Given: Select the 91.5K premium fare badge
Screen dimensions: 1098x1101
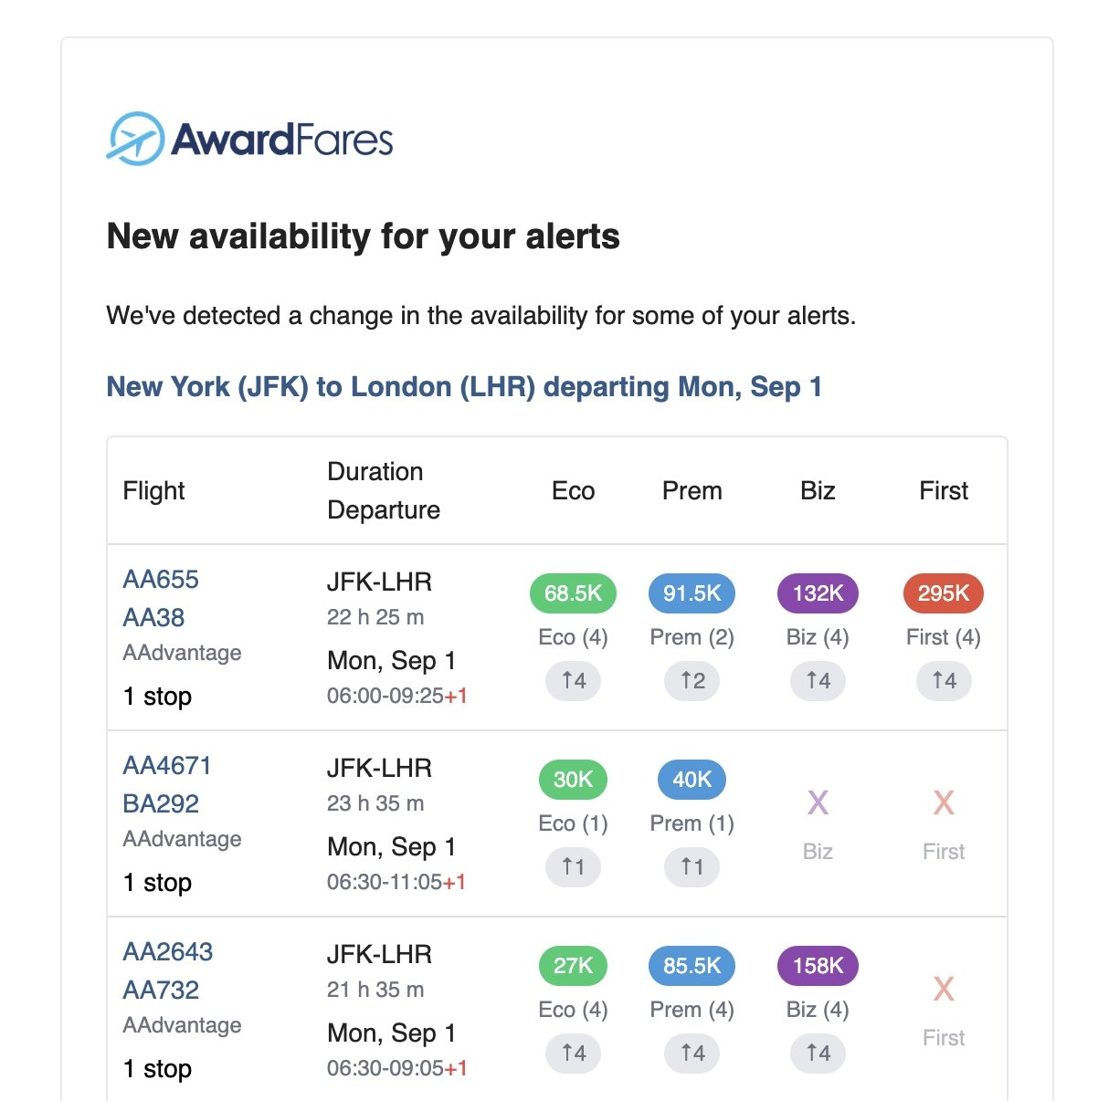Looking at the screenshot, I should pyautogui.click(x=692, y=593).
